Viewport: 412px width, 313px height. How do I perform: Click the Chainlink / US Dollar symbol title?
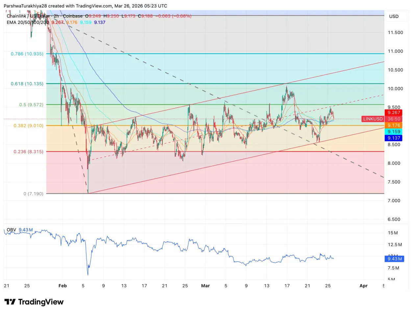pos(28,16)
